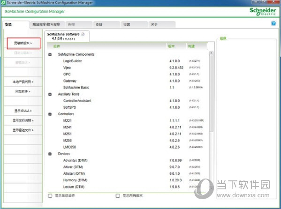Click the 卸载版本 button
The height and width of the screenshot is (209, 281).
[23, 62]
